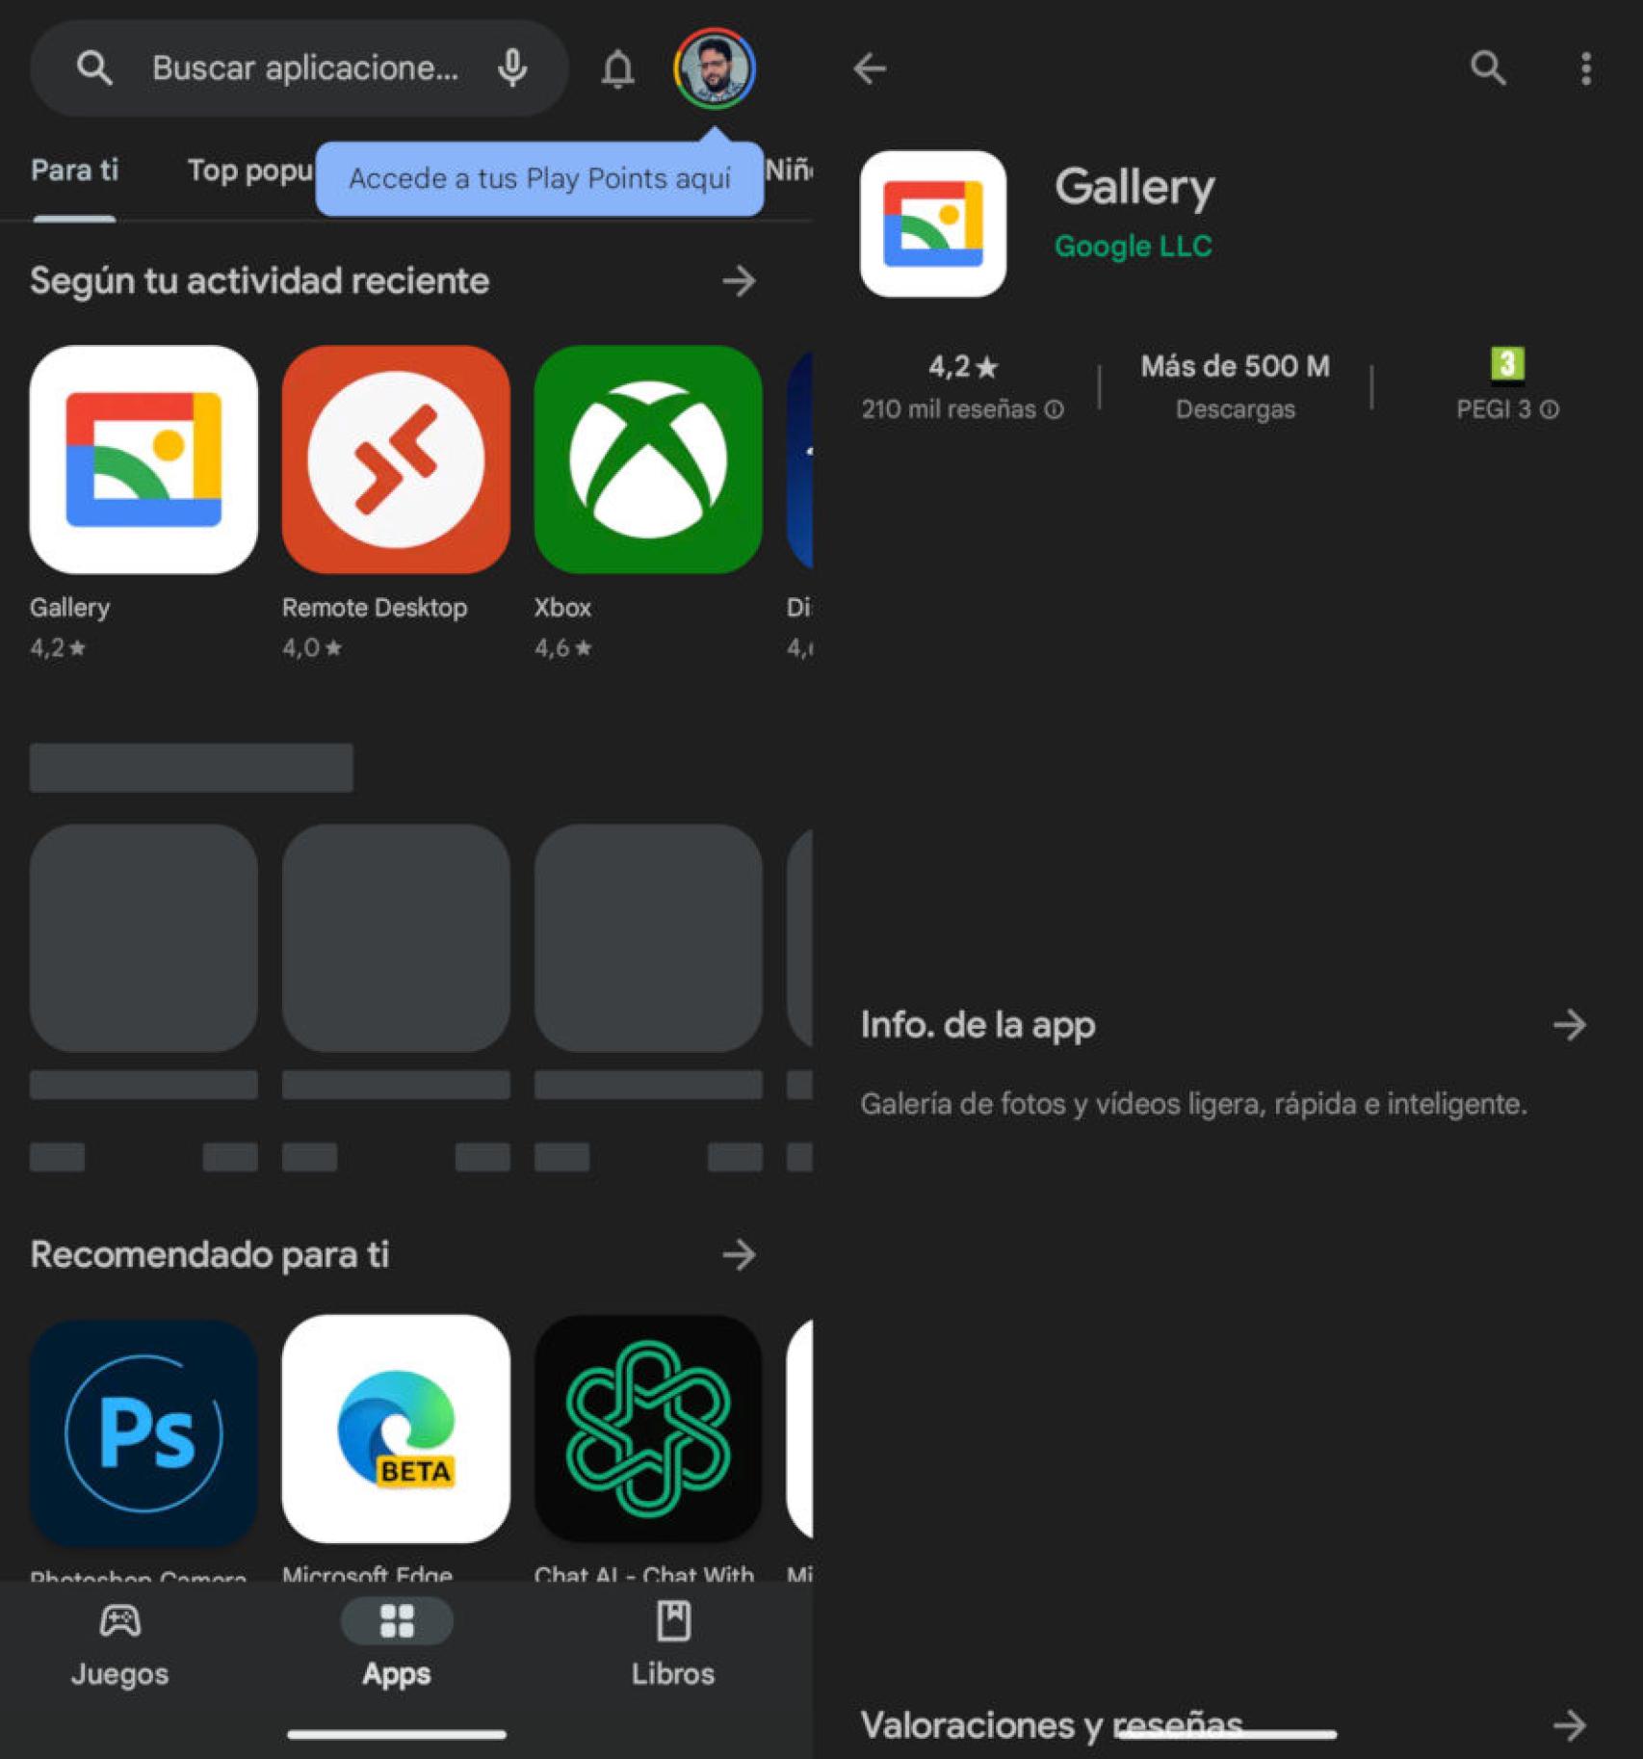Viewport: 1643px width, 1759px height.
Task: Select the 'Para ti' tab
Action: [x=74, y=171]
